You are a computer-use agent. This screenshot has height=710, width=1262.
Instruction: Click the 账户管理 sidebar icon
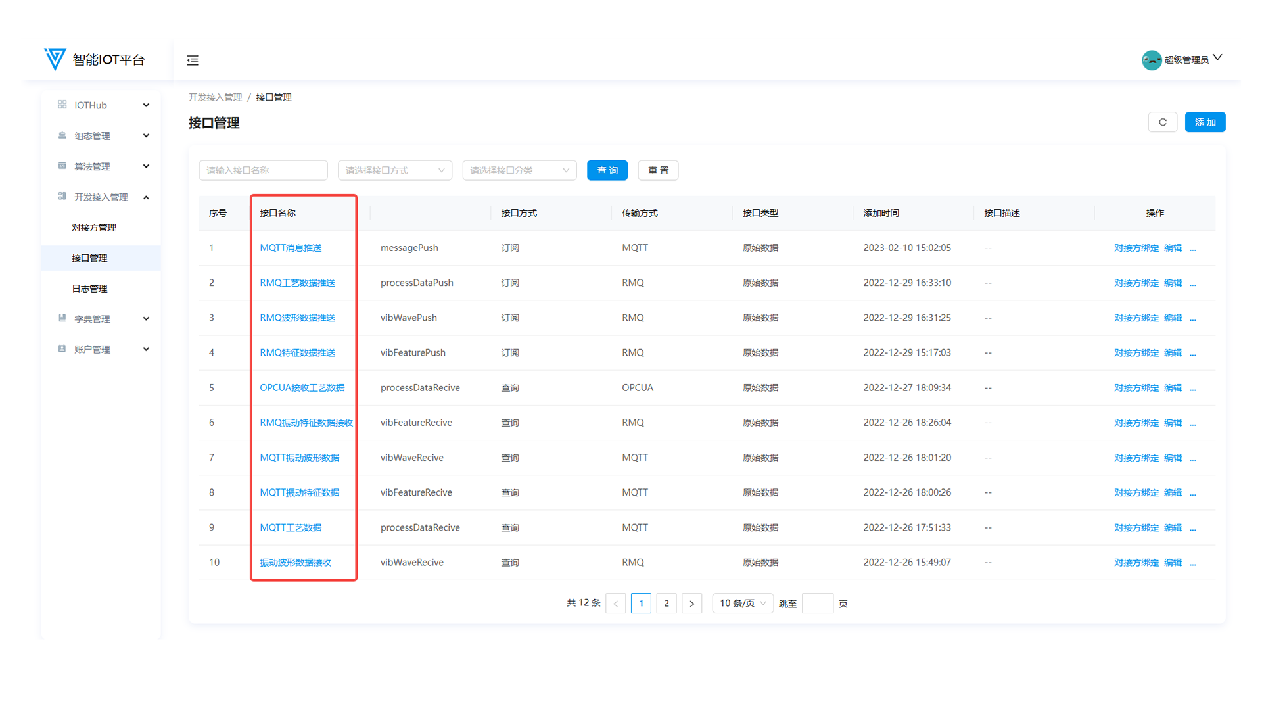(x=62, y=349)
